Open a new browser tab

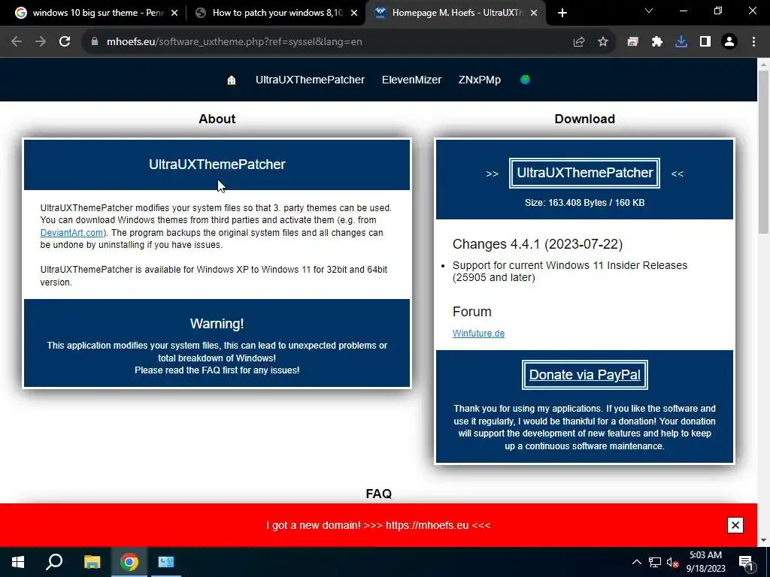[562, 14]
